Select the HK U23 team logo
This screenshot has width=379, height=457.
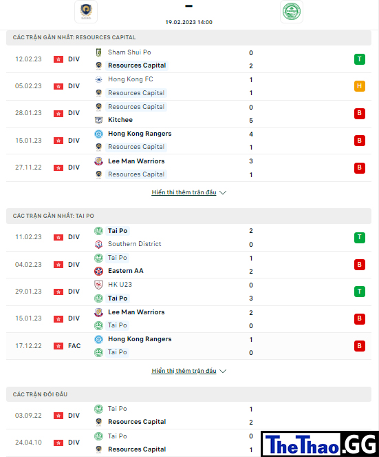click(98, 285)
